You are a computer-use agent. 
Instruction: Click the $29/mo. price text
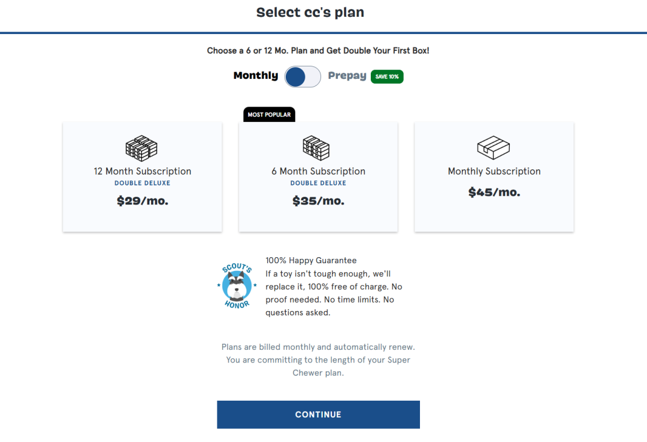pyautogui.click(x=143, y=201)
